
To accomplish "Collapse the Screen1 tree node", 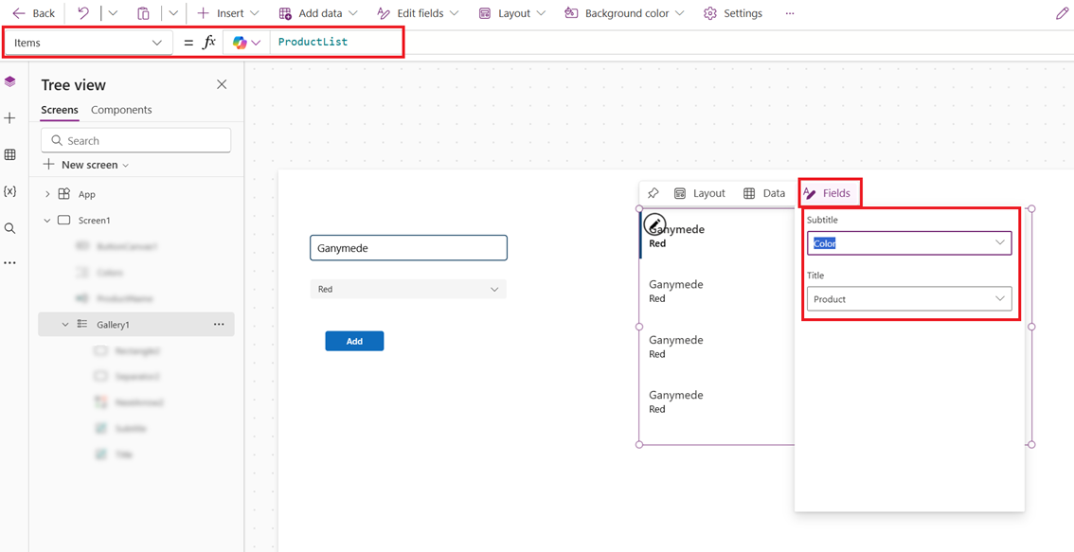I will 47,221.
